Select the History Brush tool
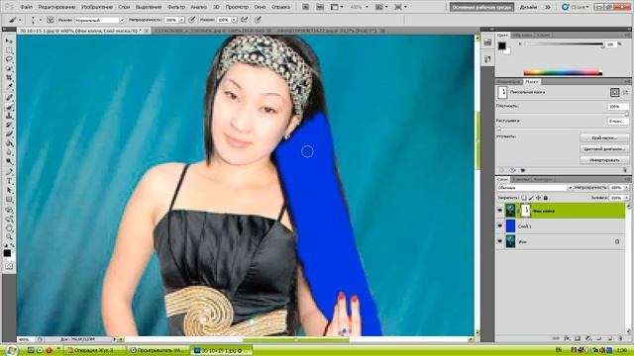The height and width of the screenshot is (356, 634). tap(9, 125)
